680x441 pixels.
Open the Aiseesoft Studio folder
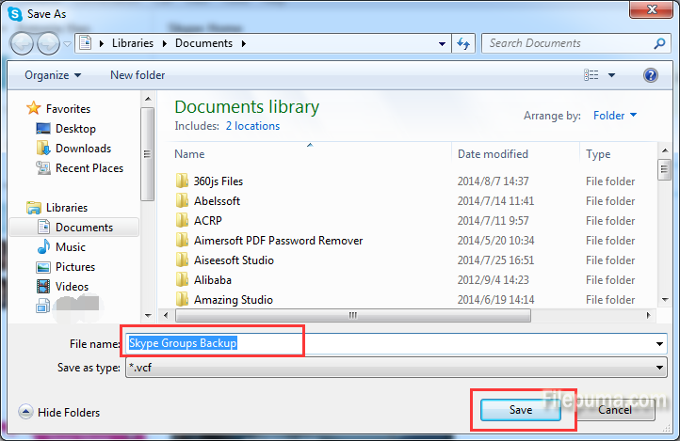[x=234, y=260]
